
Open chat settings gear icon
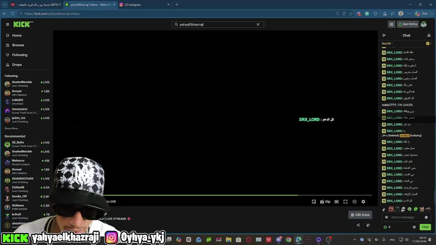[x=414, y=227]
